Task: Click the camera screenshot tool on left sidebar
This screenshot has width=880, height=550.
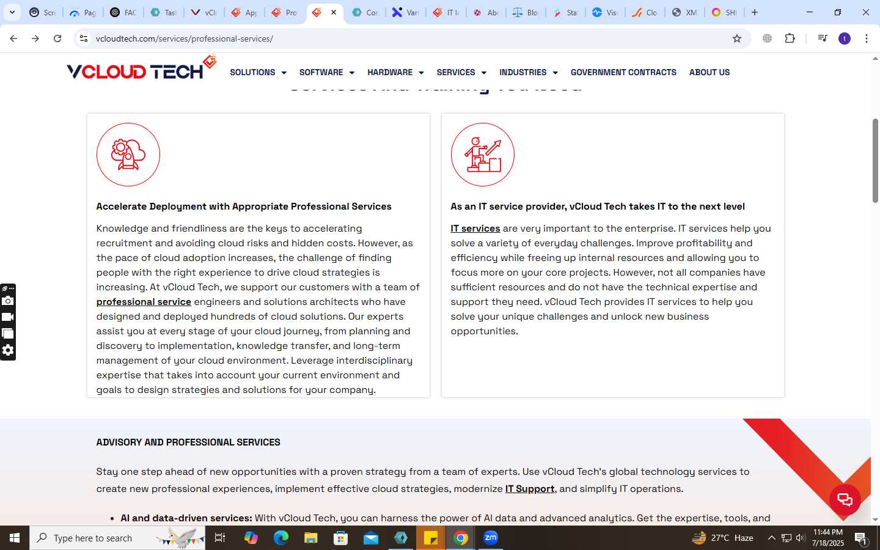Action: [x=8, y=301]
